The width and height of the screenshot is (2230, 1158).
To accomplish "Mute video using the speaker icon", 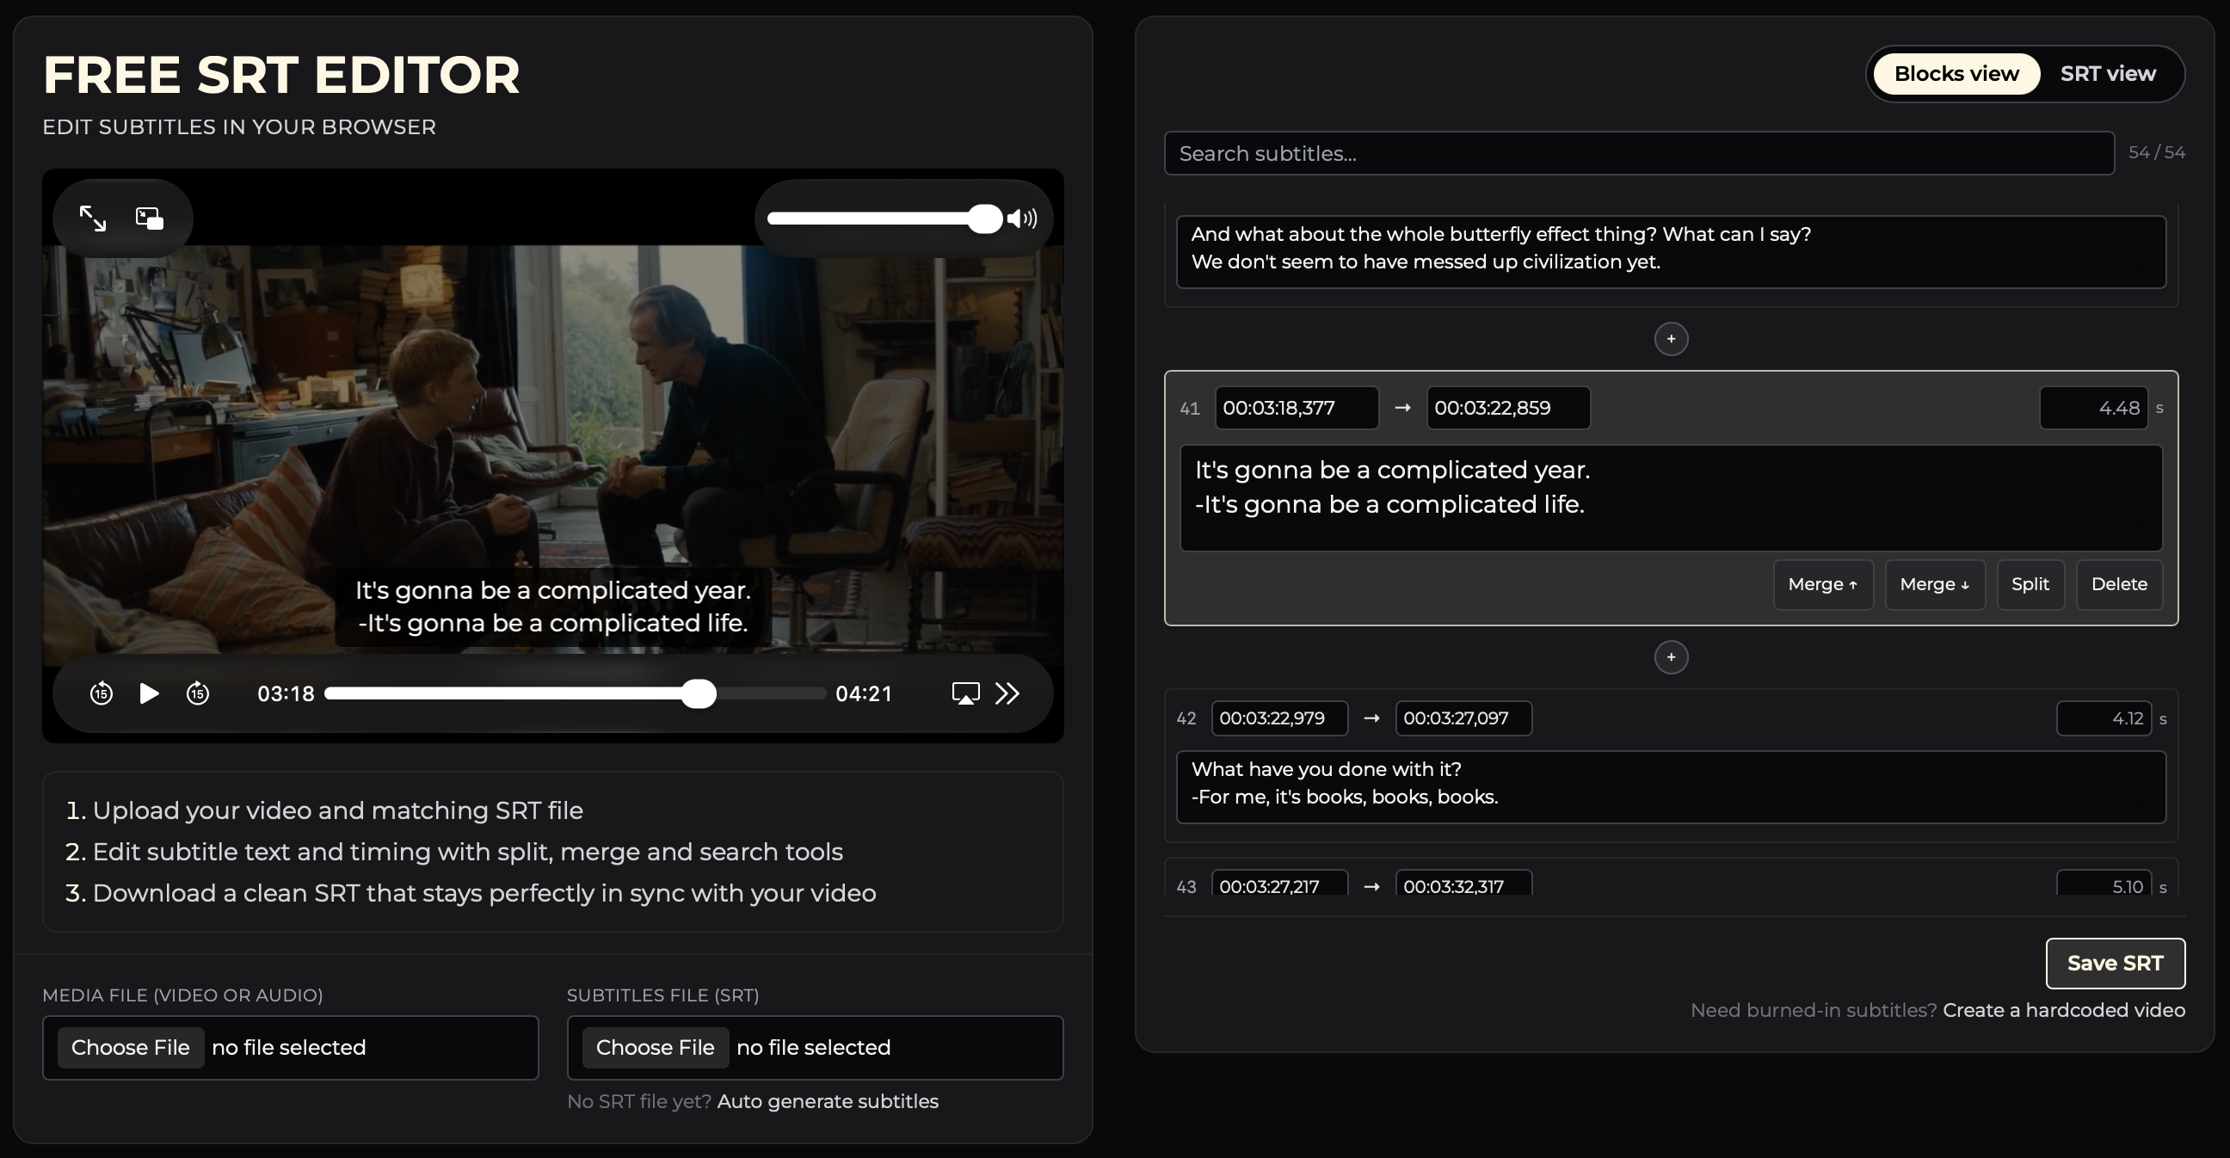I will (1022, 219).
